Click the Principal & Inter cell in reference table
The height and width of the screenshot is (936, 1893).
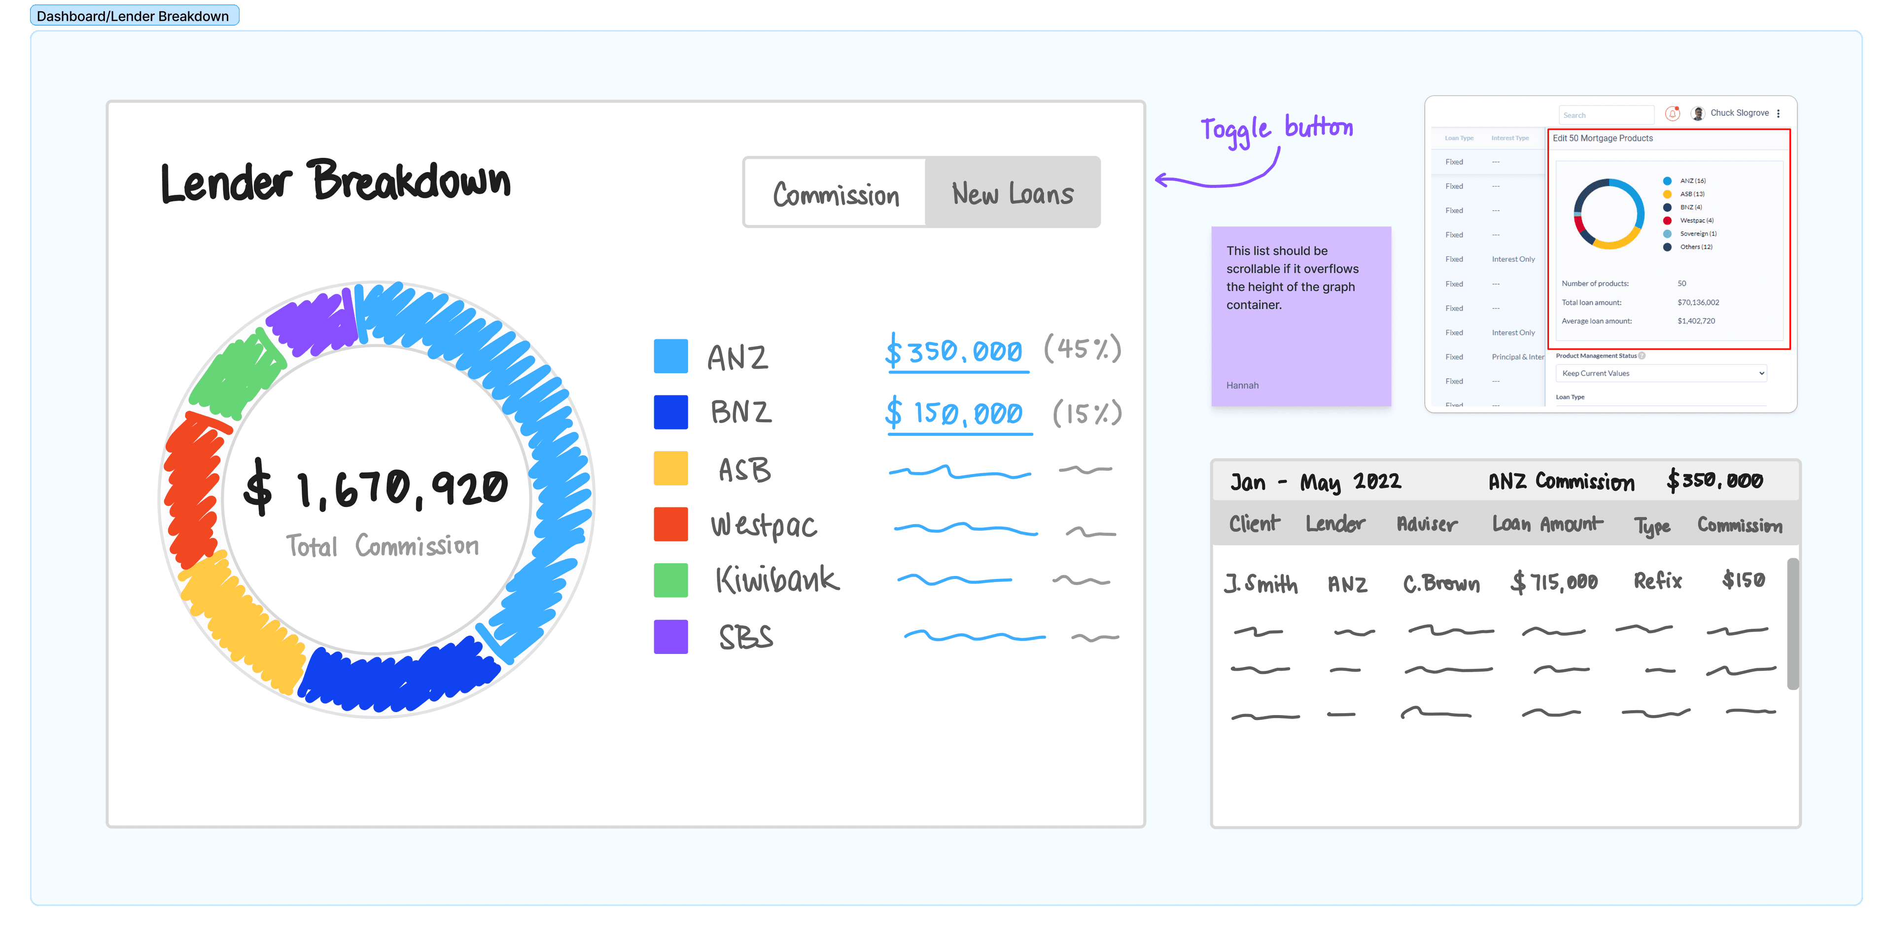point(1517,358)
